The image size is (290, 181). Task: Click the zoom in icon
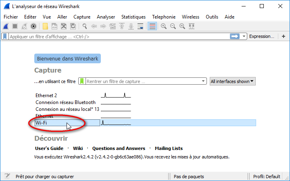point(164,26)
